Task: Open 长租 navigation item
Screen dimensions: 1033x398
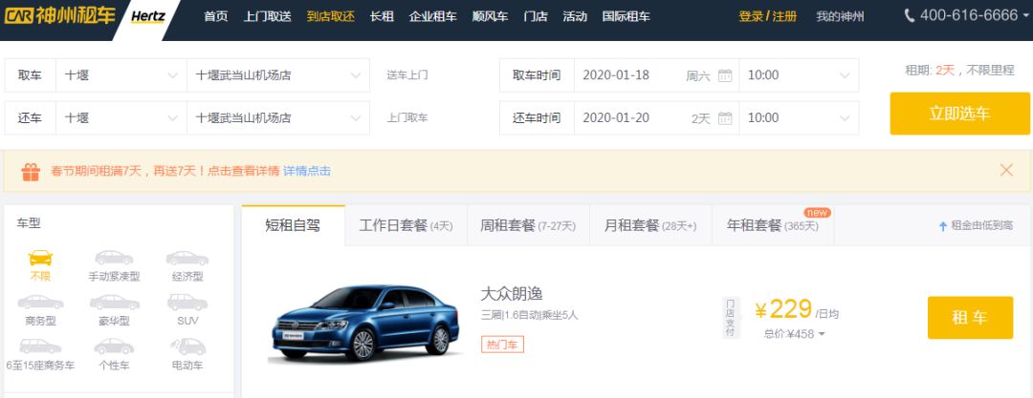Action: [382, 16]
